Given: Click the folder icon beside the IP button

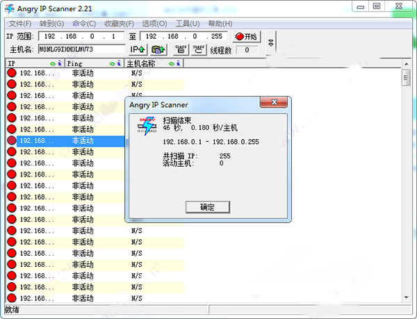Looking at the screenshot, I should (x=159, y=49).
